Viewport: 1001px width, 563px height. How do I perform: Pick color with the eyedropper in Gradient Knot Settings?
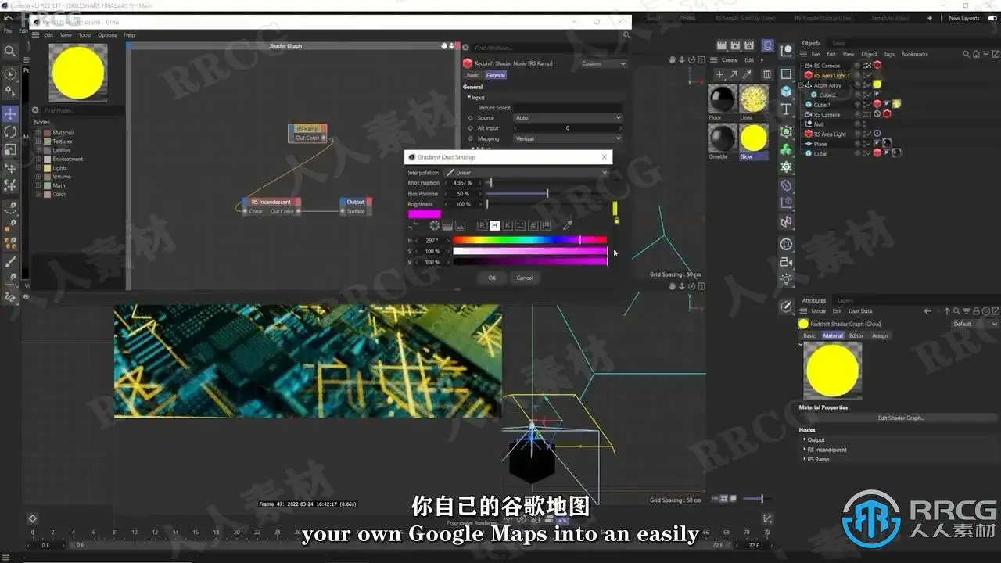click(x=568, y=225)
